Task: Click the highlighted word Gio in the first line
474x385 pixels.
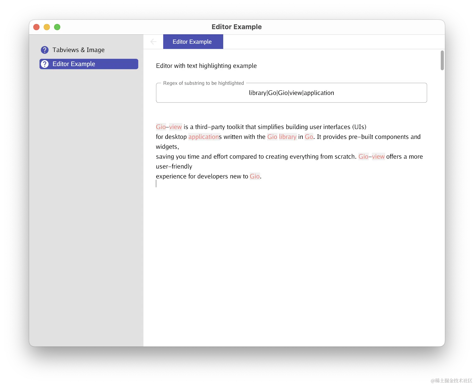Action: click(161, 127)
